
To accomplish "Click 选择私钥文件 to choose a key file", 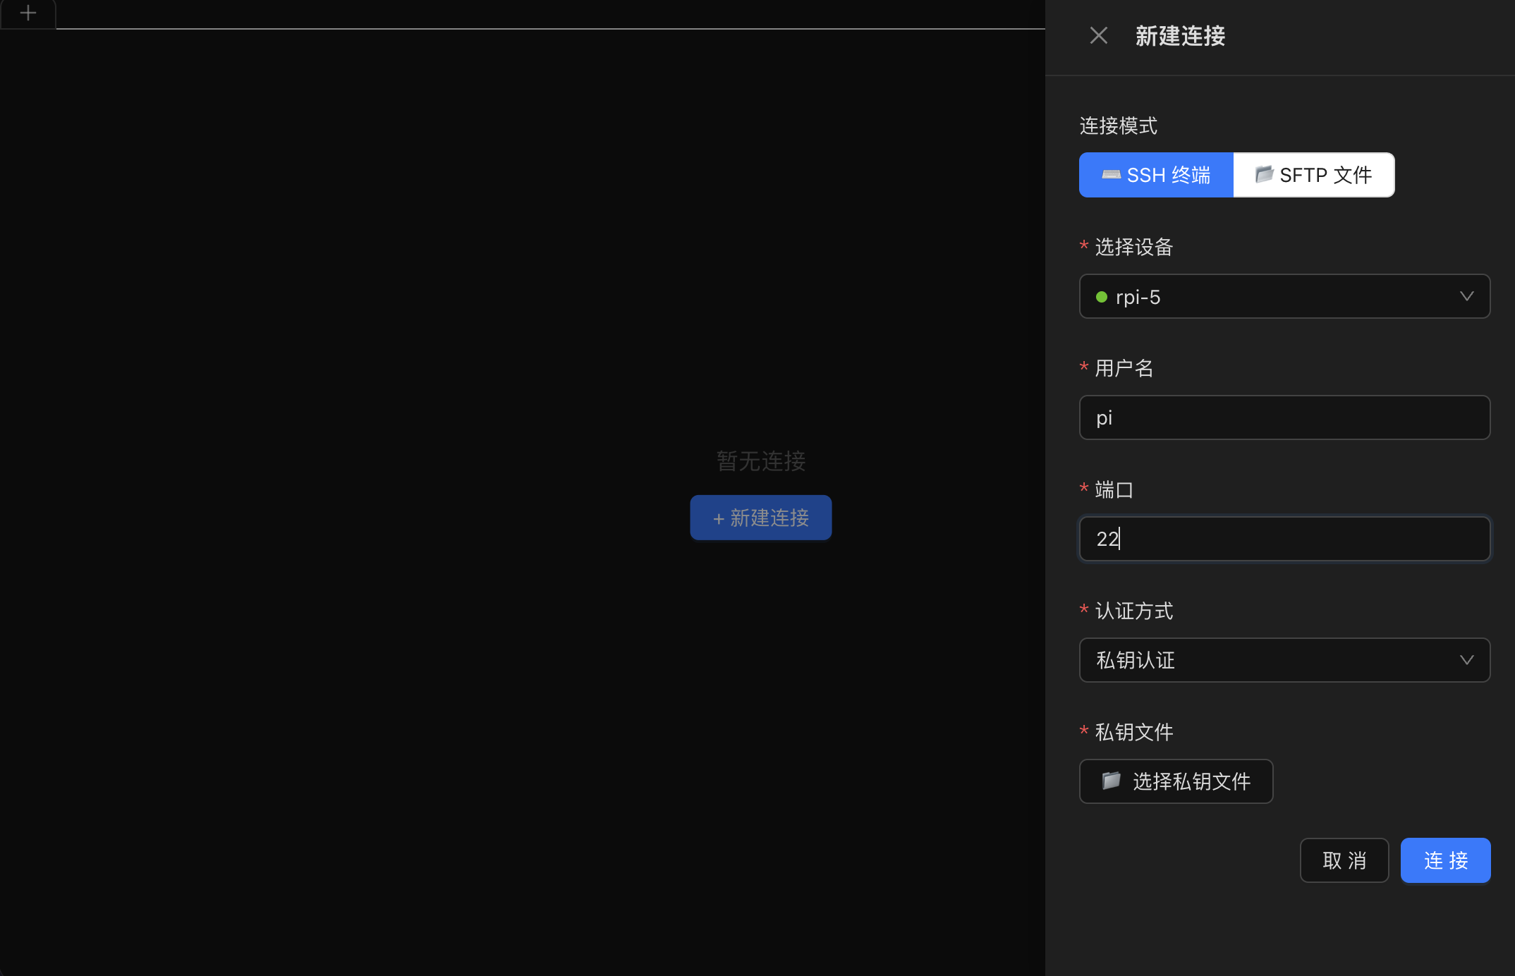I will (x=1175, y=781).
